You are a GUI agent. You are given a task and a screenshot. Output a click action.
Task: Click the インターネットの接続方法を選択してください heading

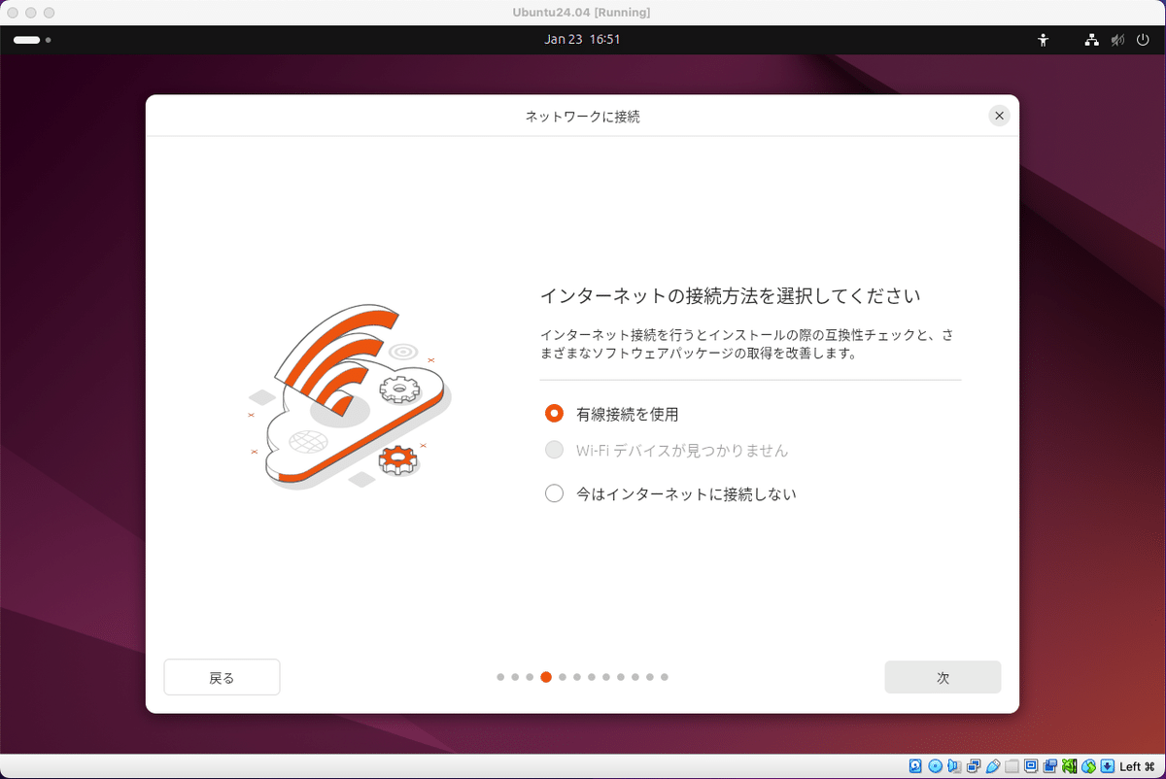[x=730, y=294]
